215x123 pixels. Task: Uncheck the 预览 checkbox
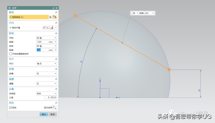tap(10, 108)
